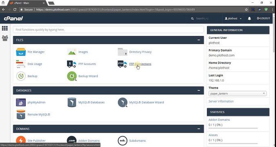Open the File Manager icon

[21, 52]
